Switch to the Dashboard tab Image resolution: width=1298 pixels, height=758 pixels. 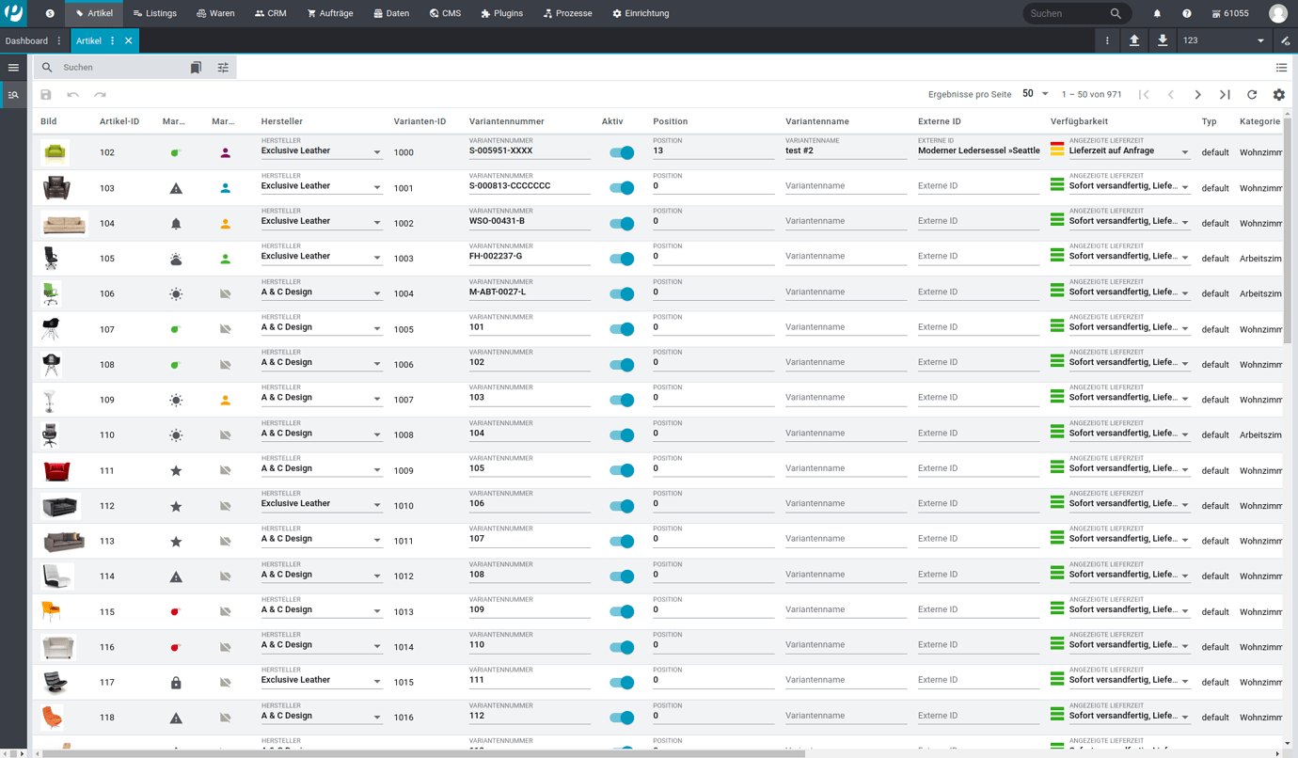click(x=26, y=40)
